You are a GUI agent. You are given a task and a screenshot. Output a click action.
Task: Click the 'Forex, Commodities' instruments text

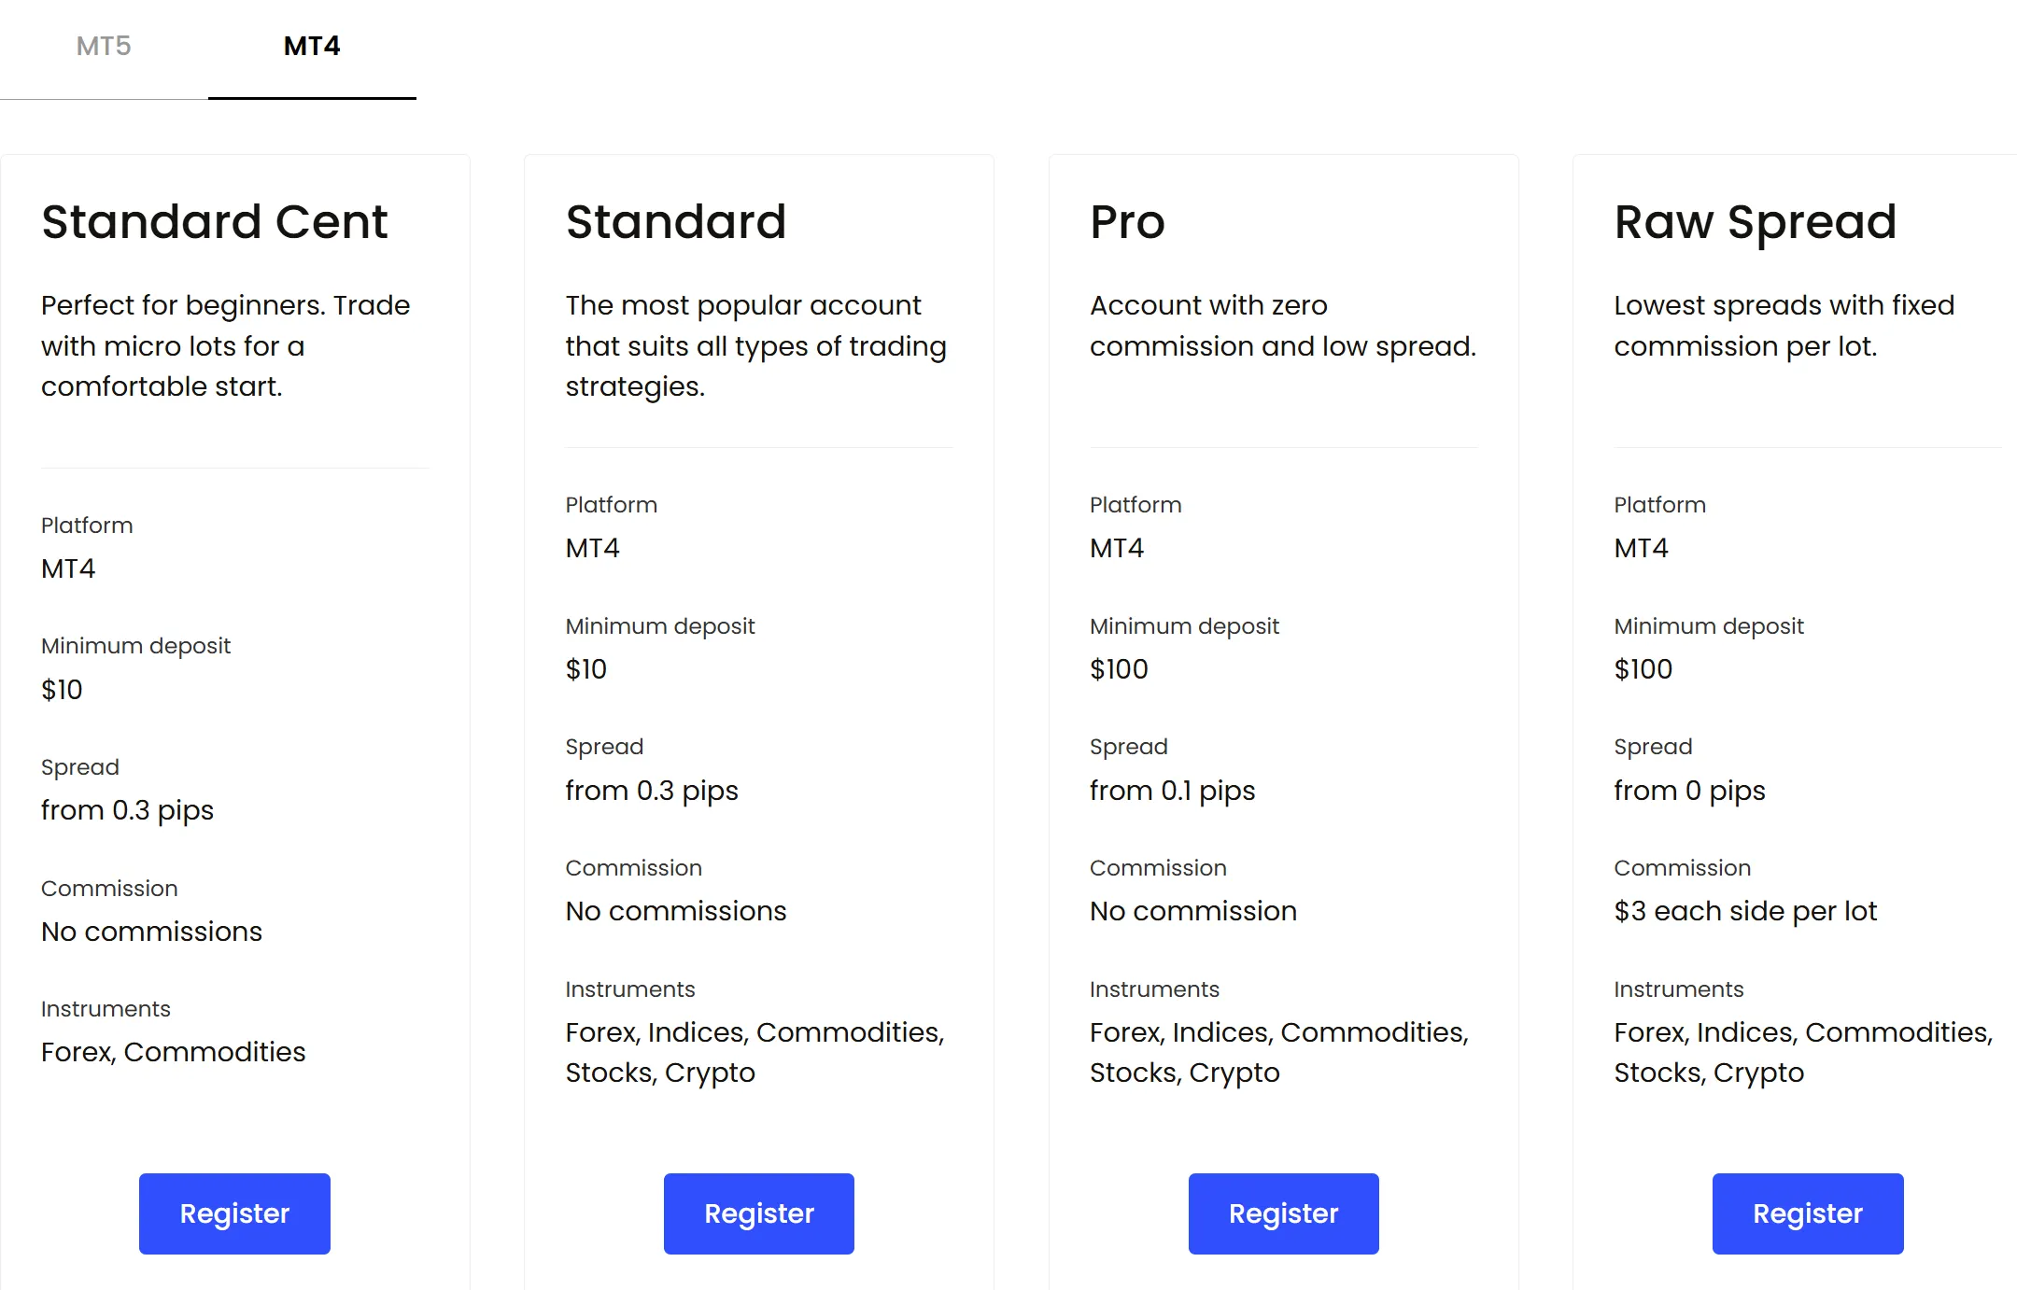click(x=174, y=1052)
